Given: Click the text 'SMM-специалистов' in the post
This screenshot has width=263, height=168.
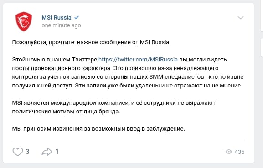Looking at the screenshot, I should (176, 77).
